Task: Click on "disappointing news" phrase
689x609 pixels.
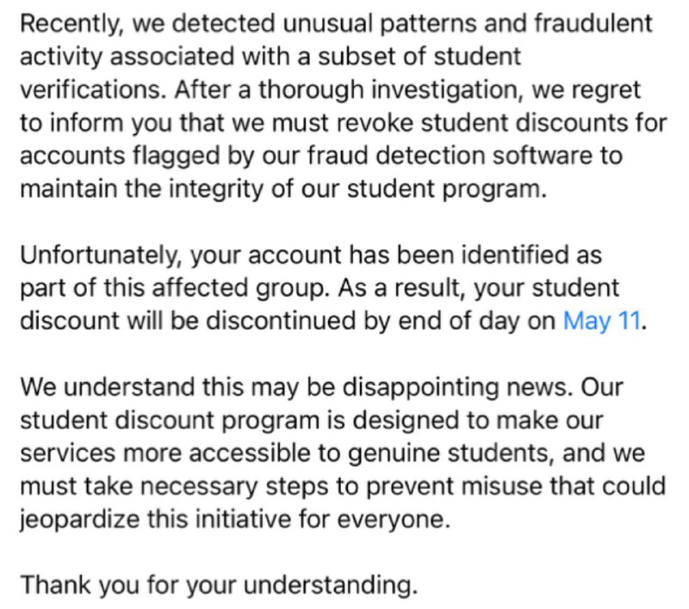Action: [457, 388]
